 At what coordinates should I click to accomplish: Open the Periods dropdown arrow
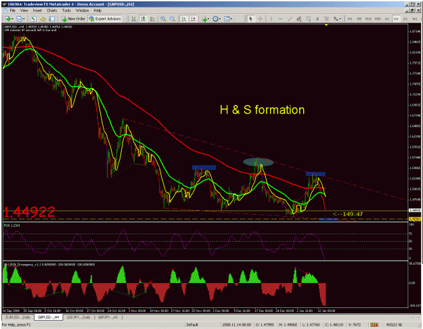[x=220, y=19]
